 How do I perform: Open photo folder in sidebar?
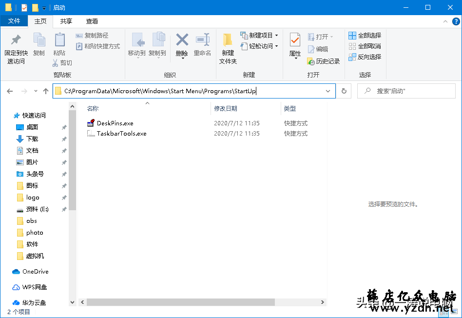click(30, 233)
